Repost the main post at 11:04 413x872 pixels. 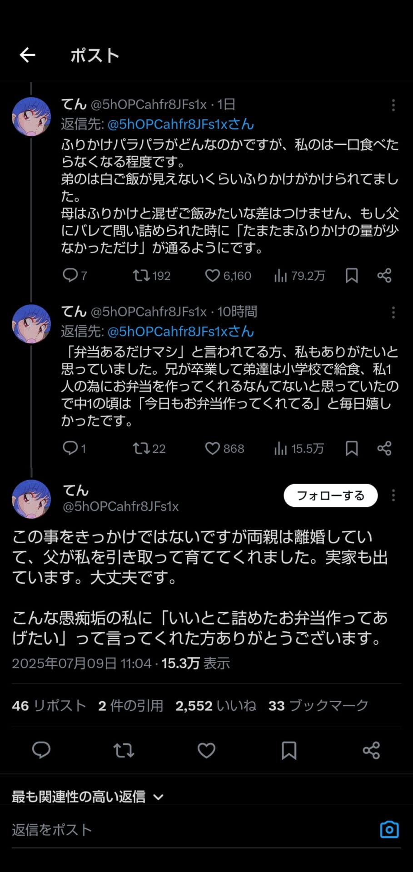[x=124, y=750]
